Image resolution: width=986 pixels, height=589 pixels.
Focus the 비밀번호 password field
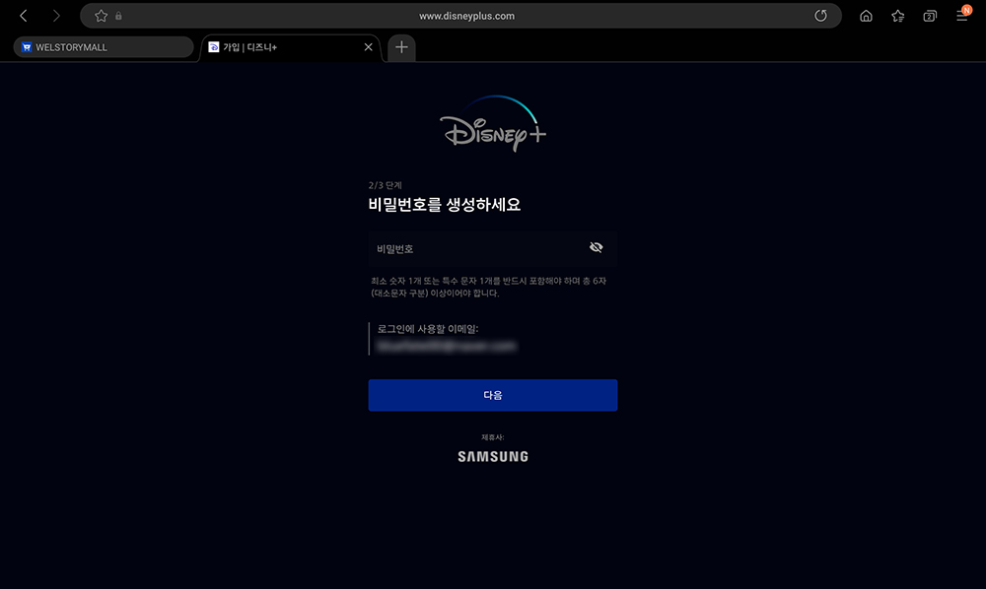(x=493, y=248)
